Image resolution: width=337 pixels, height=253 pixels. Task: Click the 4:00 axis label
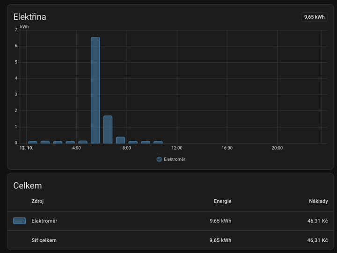pyautogui.click(x=76, y=148)
